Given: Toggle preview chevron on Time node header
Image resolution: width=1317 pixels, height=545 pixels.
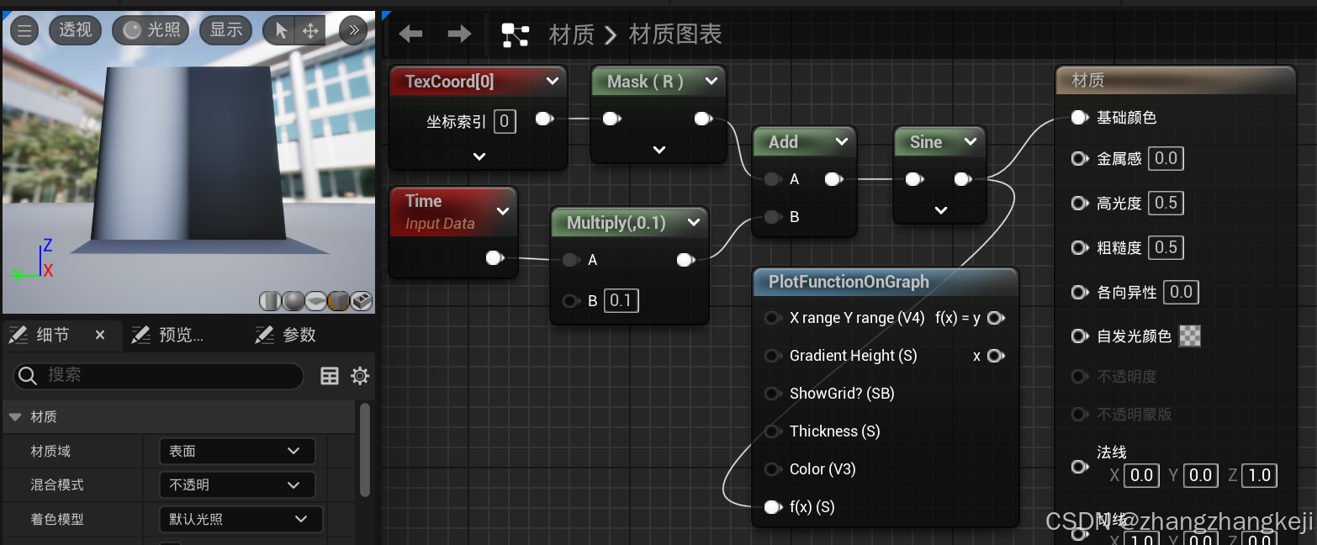Looking at the screenshot, I should tap(503, 211).
